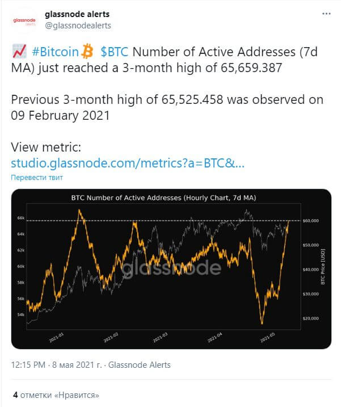Click the #Bitcoin hashtag
This screenshot has width=341, height=407.
pyautogui.click(x=55, y=52)
